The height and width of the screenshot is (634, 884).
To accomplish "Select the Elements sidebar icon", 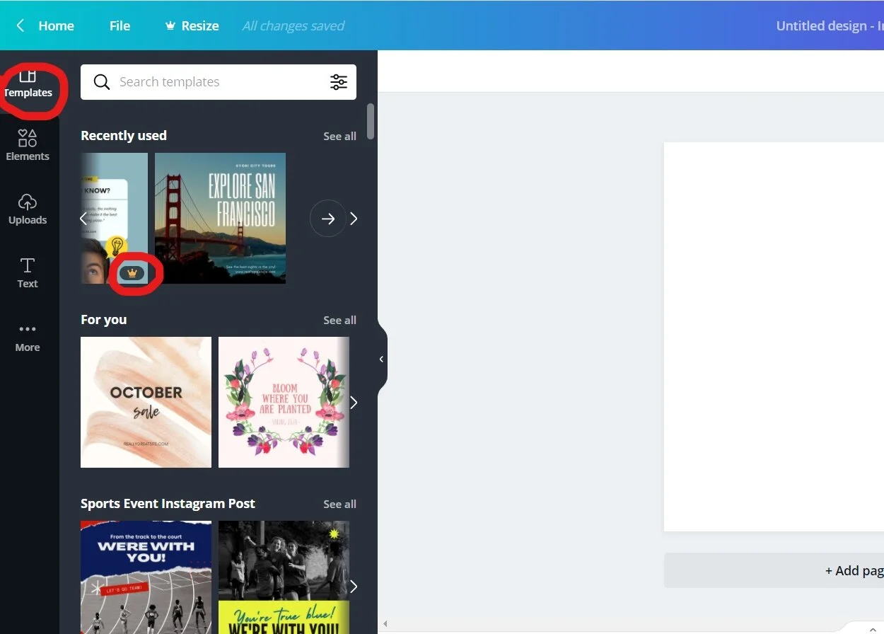I will [x=28, y=146].
